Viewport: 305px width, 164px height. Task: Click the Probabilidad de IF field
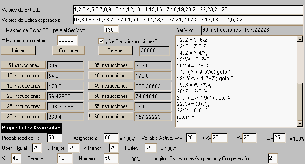[x=55, y=138]
